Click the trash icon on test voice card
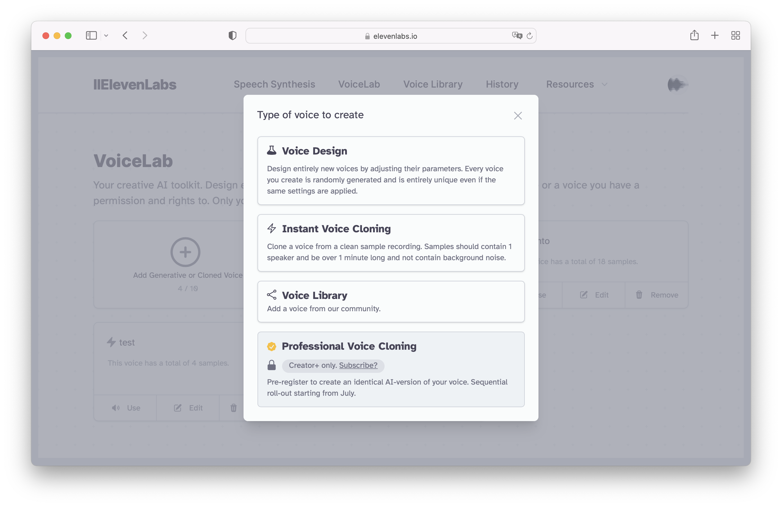This screenshot has height=507, width=782. point(233,408)
